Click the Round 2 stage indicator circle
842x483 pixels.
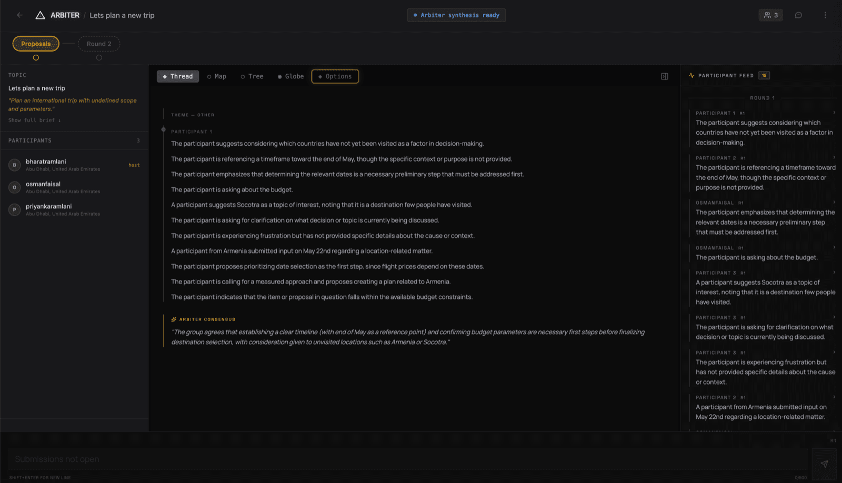(x=99, y=58)
